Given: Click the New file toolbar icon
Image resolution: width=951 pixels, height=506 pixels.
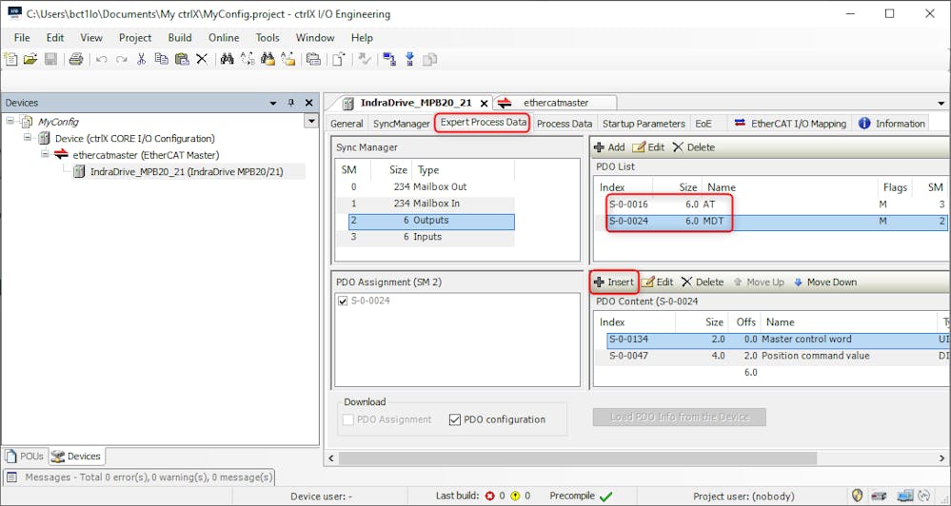Looking at the screenshot, I should pyautogui.click(x=10, y=59).
